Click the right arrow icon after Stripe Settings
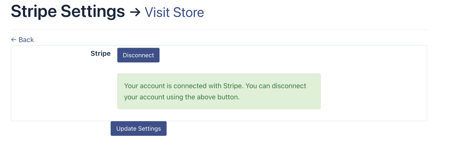This screenshot has width=467, height=167. pos(135,12)
